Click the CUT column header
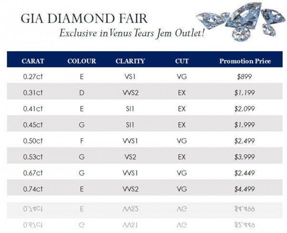Image resolution: width=287 pixels, height=233 pixels. tap(182, 61)
